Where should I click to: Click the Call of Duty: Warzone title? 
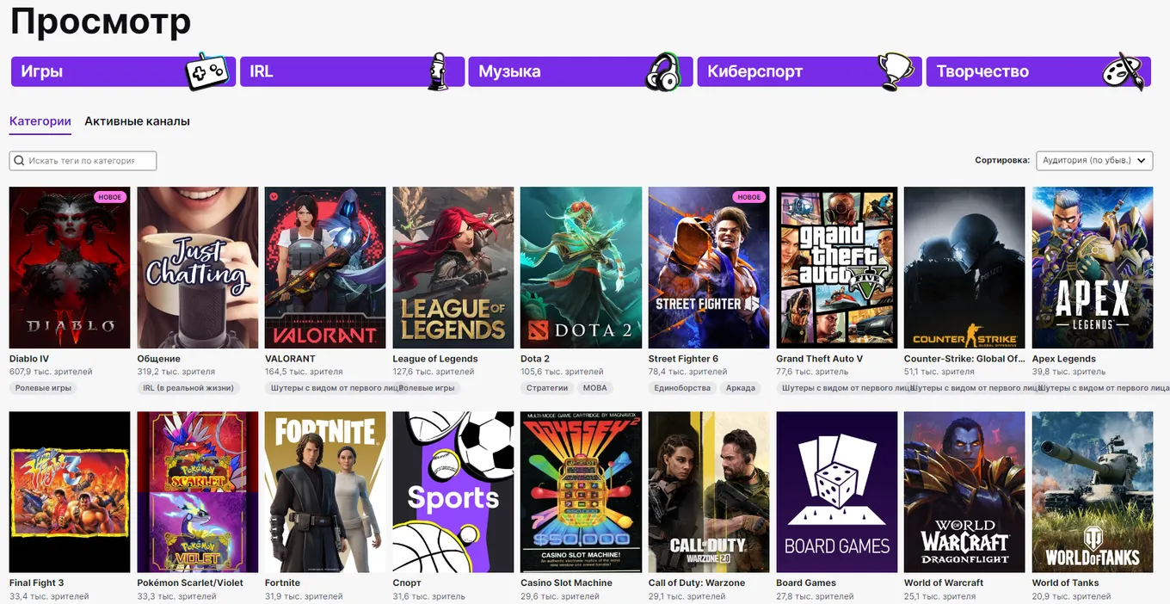pyautogui.click(x=697, y=583)
